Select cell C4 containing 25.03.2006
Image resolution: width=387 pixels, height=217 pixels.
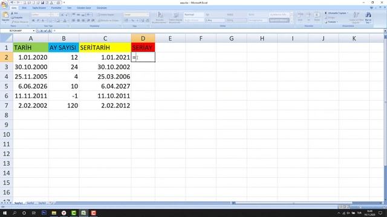105,77
